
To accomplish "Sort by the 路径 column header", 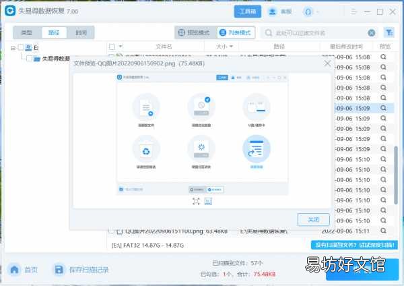I will (x=279, y=47).
